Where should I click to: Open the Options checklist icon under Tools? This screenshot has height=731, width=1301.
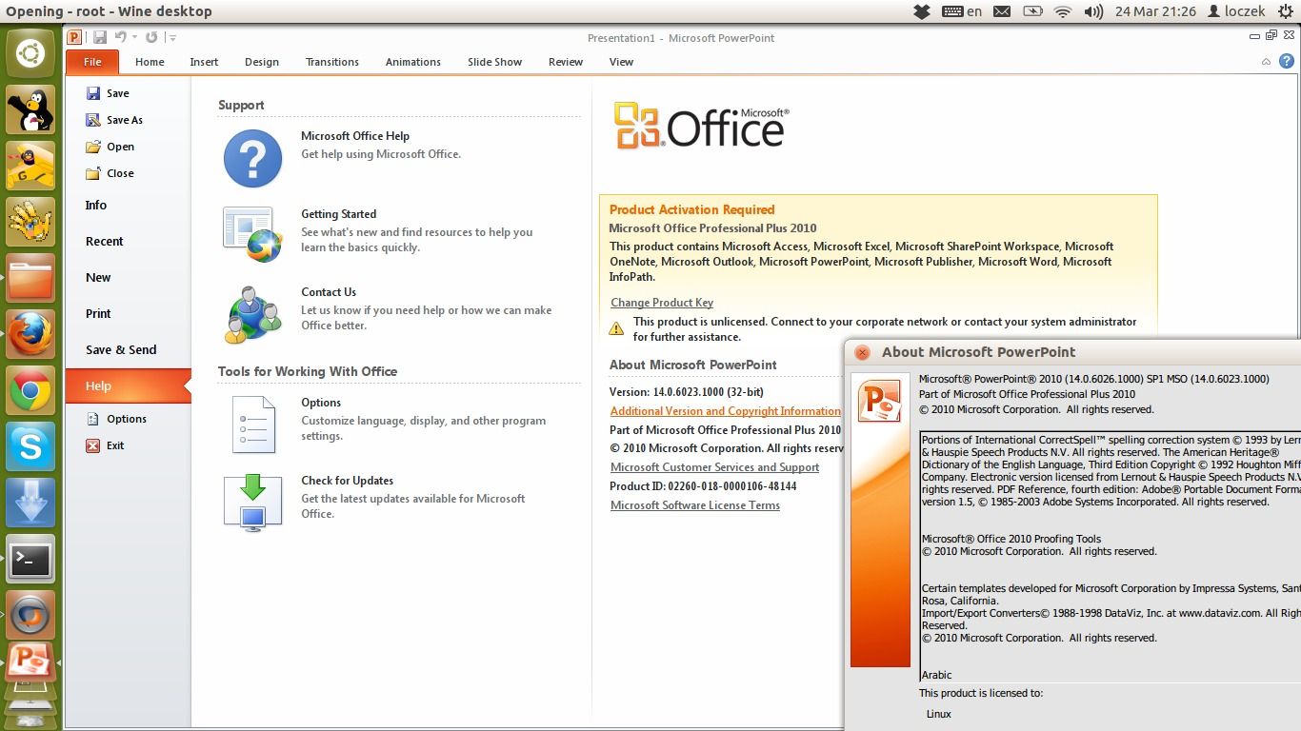click(x=253, y=424)
